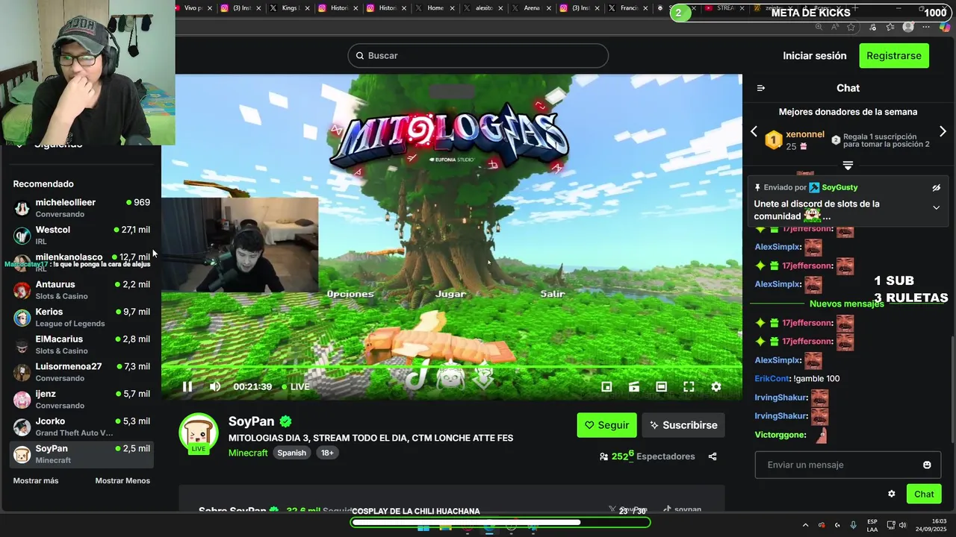Screen dimensions: 956x537
Task: Click Mostrar más in sidebar
Action: click(36, 480)
